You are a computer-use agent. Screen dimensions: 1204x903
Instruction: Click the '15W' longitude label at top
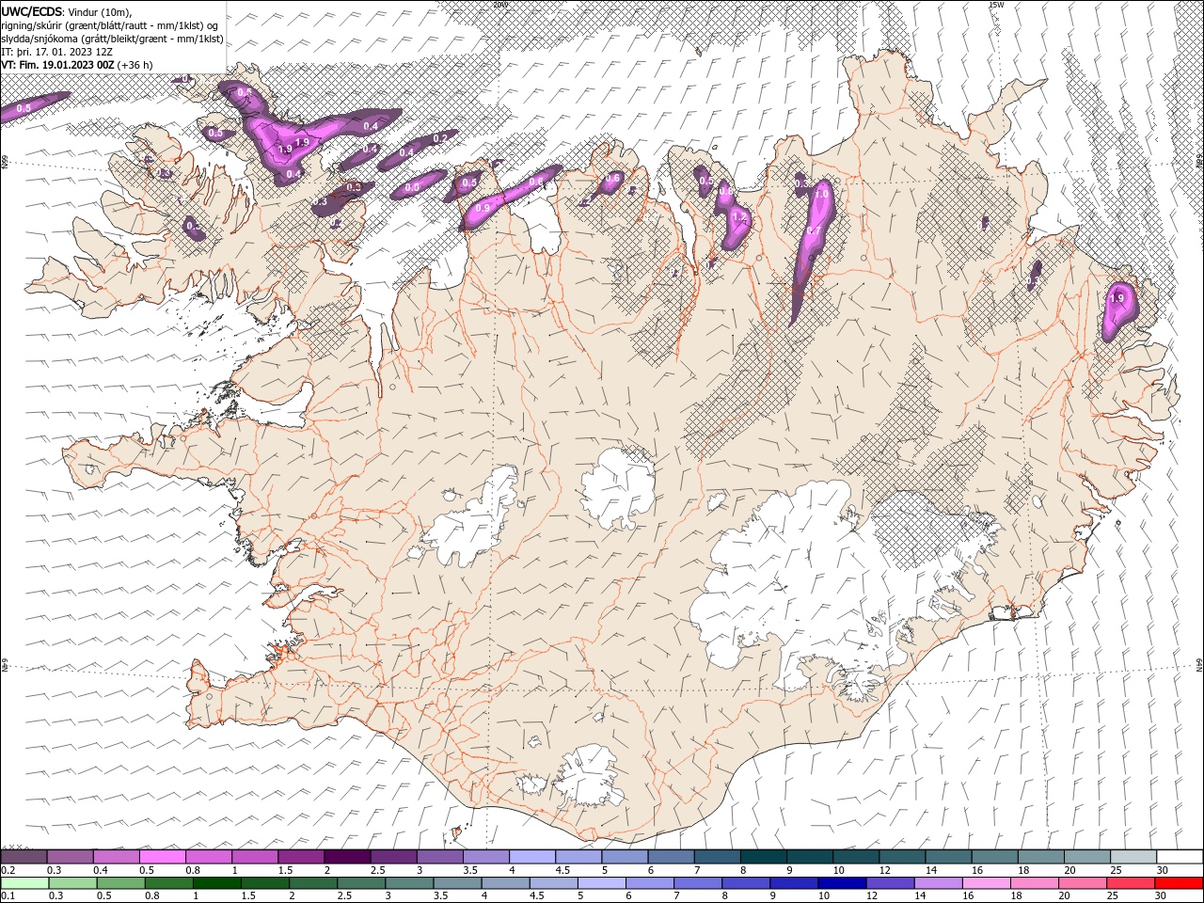point(997,4)
